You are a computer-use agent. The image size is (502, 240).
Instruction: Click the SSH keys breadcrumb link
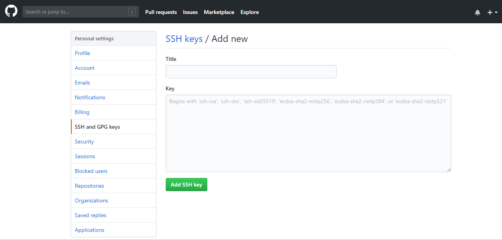coord(184,38)
